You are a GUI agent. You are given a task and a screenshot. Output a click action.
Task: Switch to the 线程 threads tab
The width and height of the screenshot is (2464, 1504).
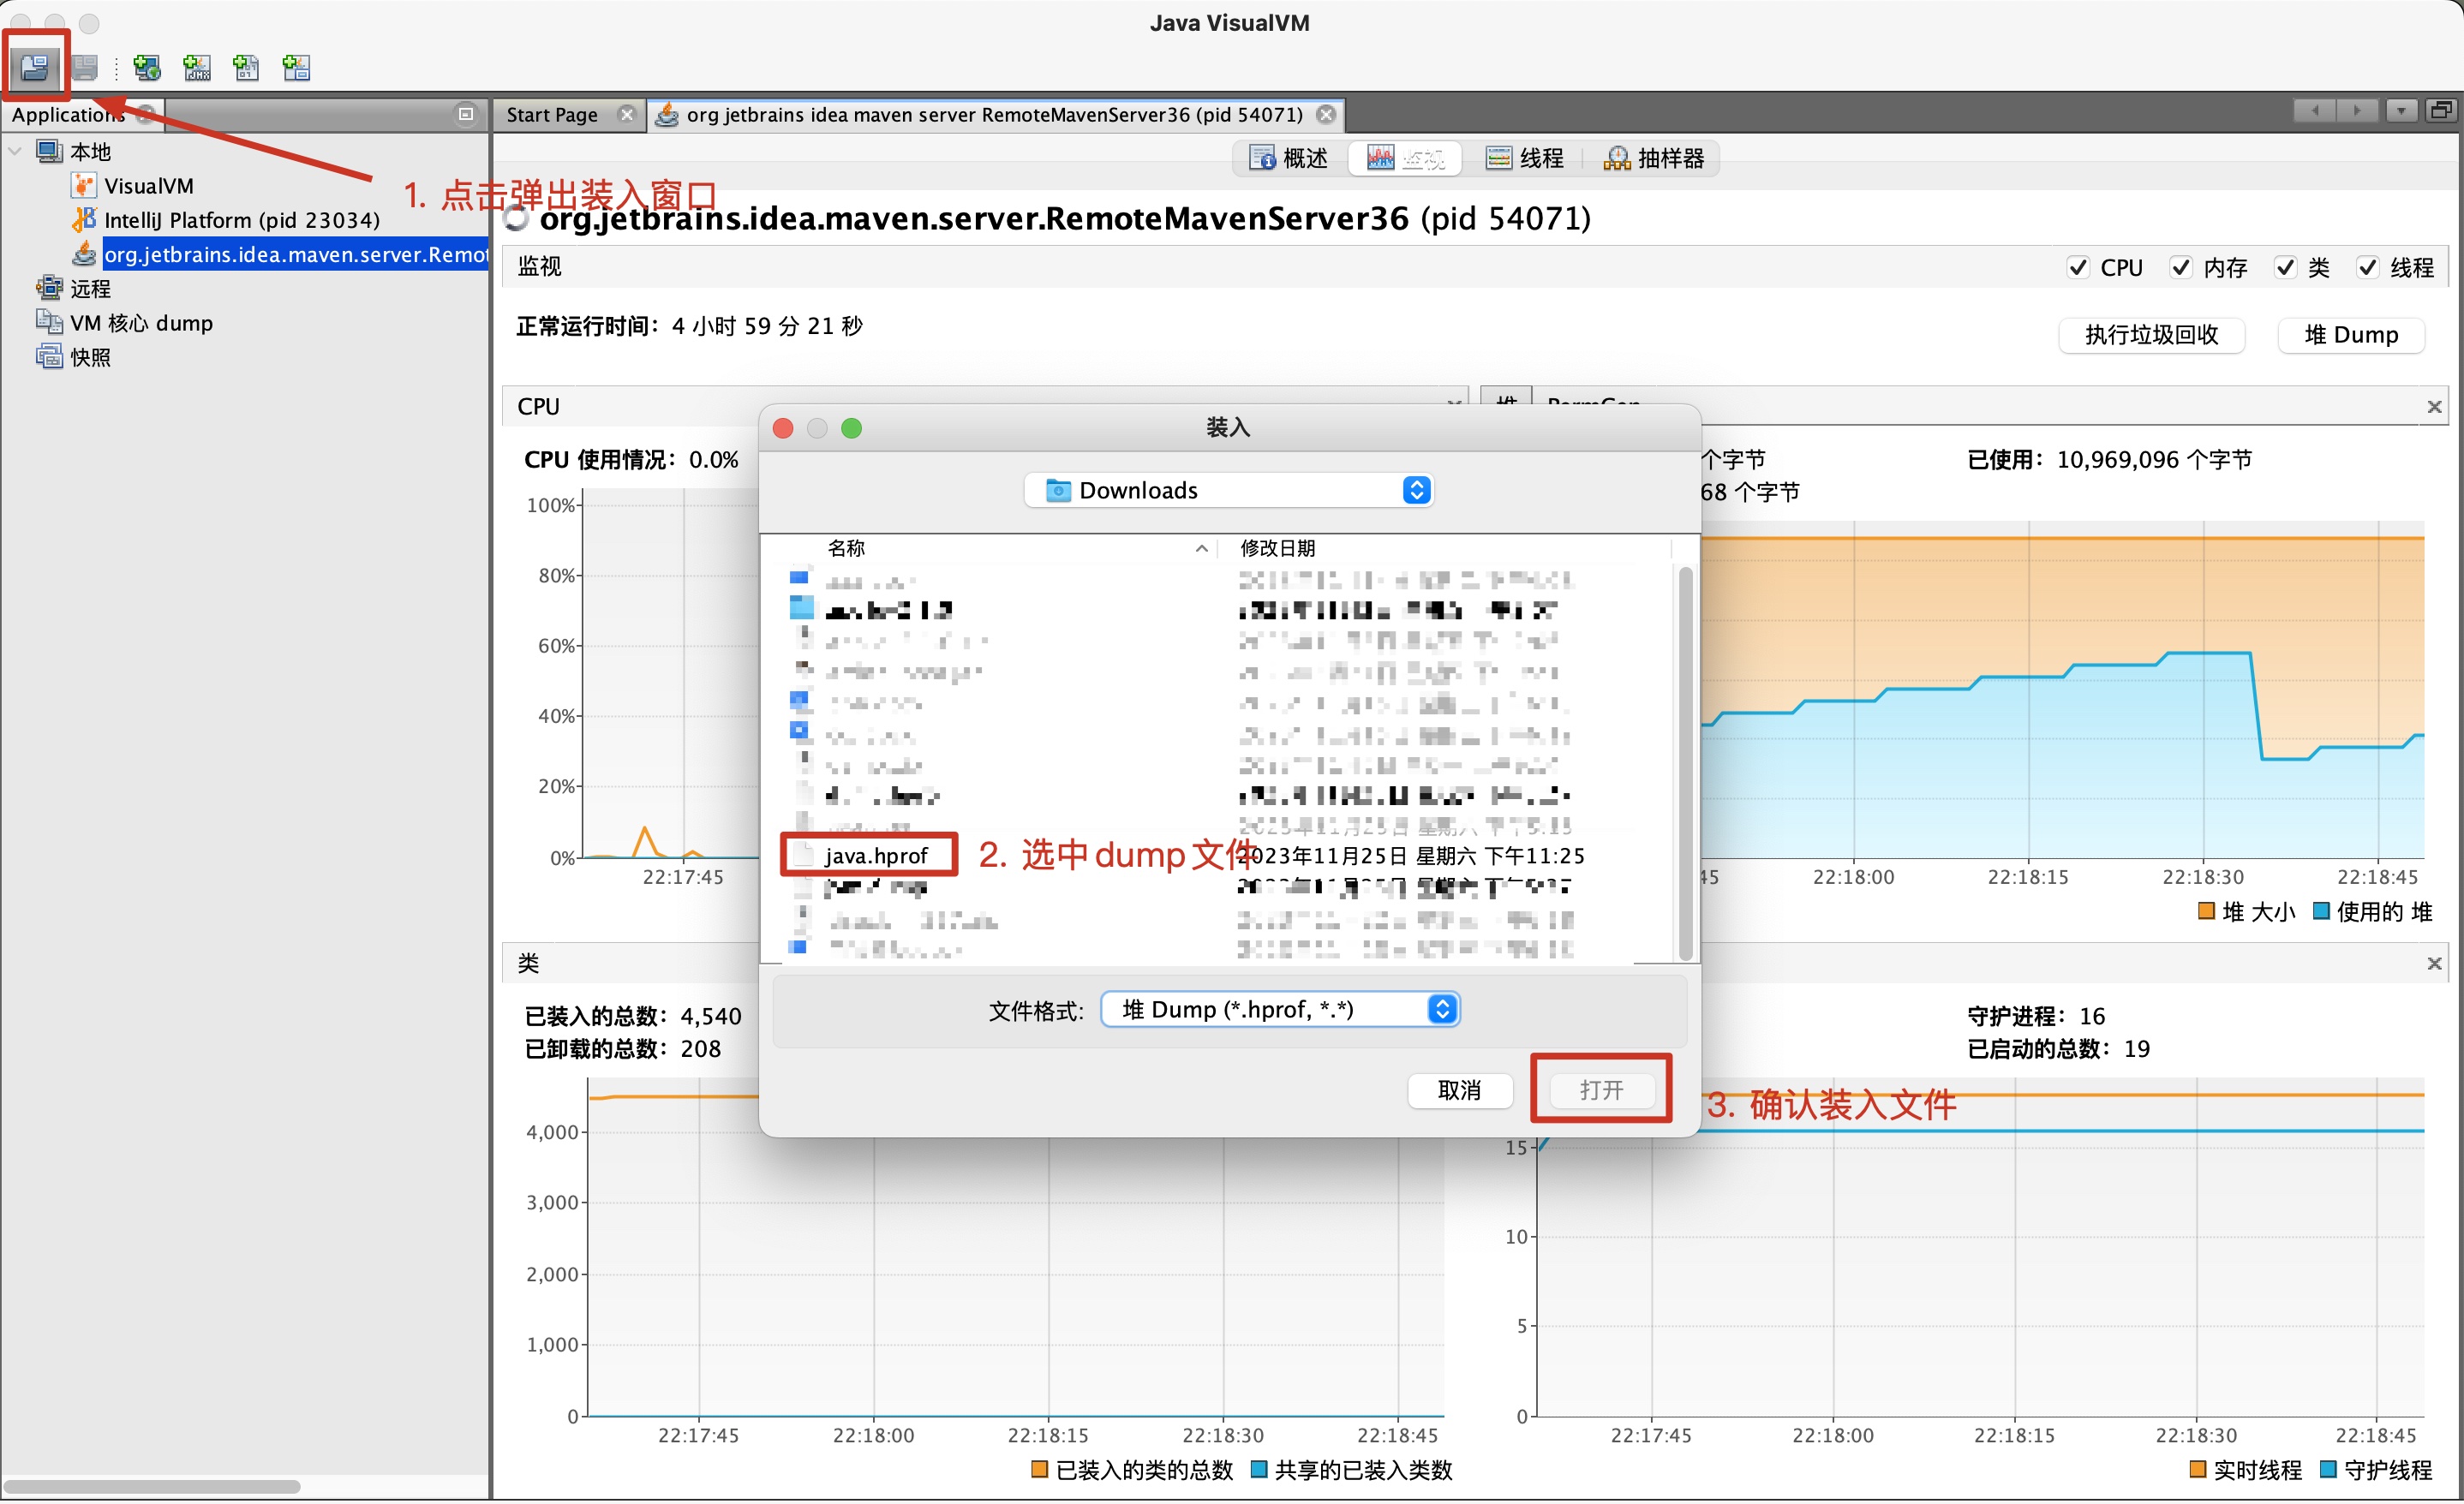click(1524, 158)
